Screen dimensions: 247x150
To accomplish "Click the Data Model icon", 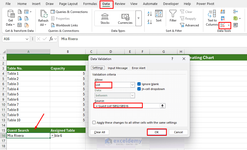I will [x=236, y=18].
